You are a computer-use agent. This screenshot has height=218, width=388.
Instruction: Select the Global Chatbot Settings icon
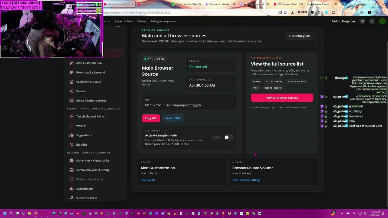coord(72,101)
